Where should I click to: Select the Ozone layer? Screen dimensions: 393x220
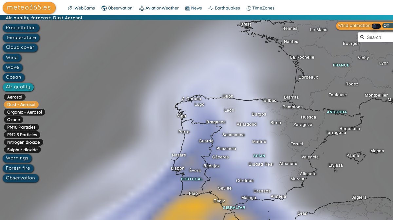click(x=14, y=120)
